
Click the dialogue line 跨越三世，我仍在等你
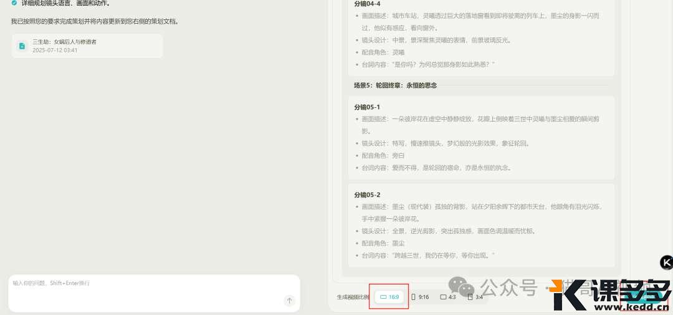pyautogui.click(x=428, y=255)
